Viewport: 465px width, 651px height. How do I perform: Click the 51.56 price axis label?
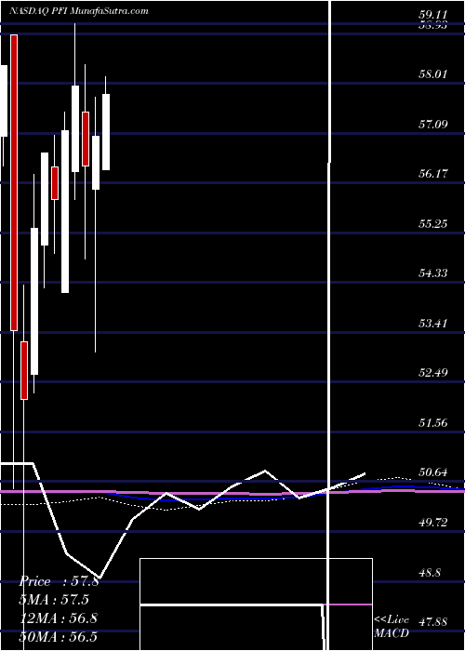pyautogui.click(x=432, y=422)
